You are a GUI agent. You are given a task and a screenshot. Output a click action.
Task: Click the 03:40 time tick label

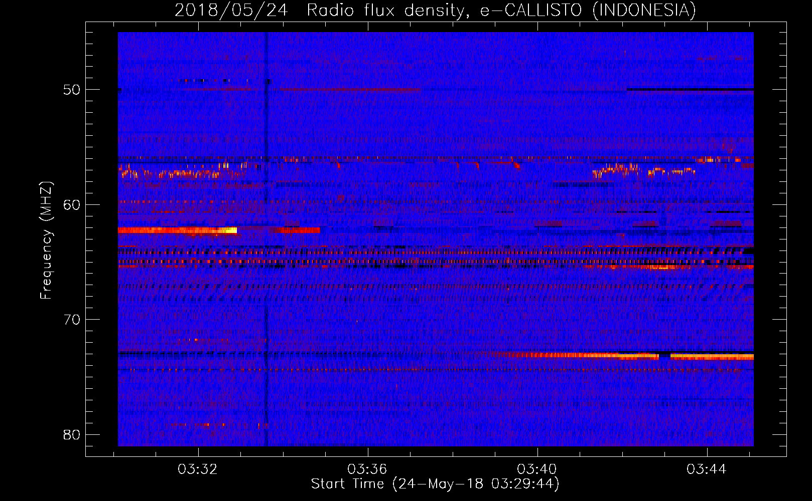[537, 469]
